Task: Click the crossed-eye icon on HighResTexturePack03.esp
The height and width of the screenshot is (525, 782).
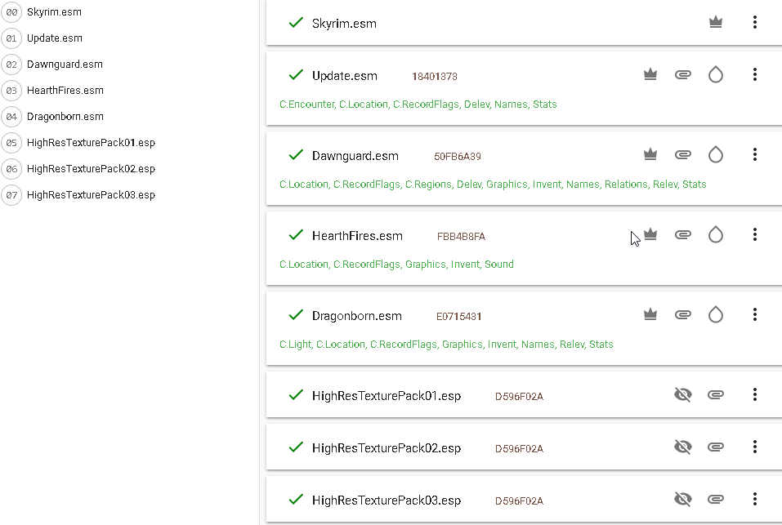Action: click(683, 499)
